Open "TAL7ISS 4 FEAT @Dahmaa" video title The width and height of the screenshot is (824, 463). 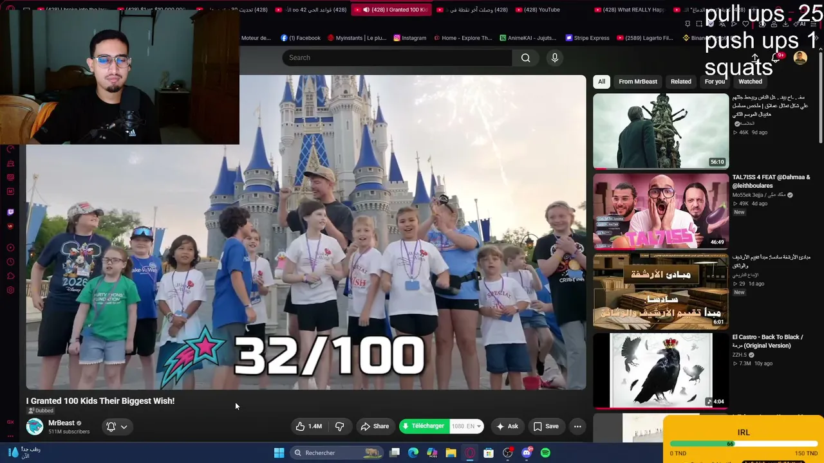771,181
